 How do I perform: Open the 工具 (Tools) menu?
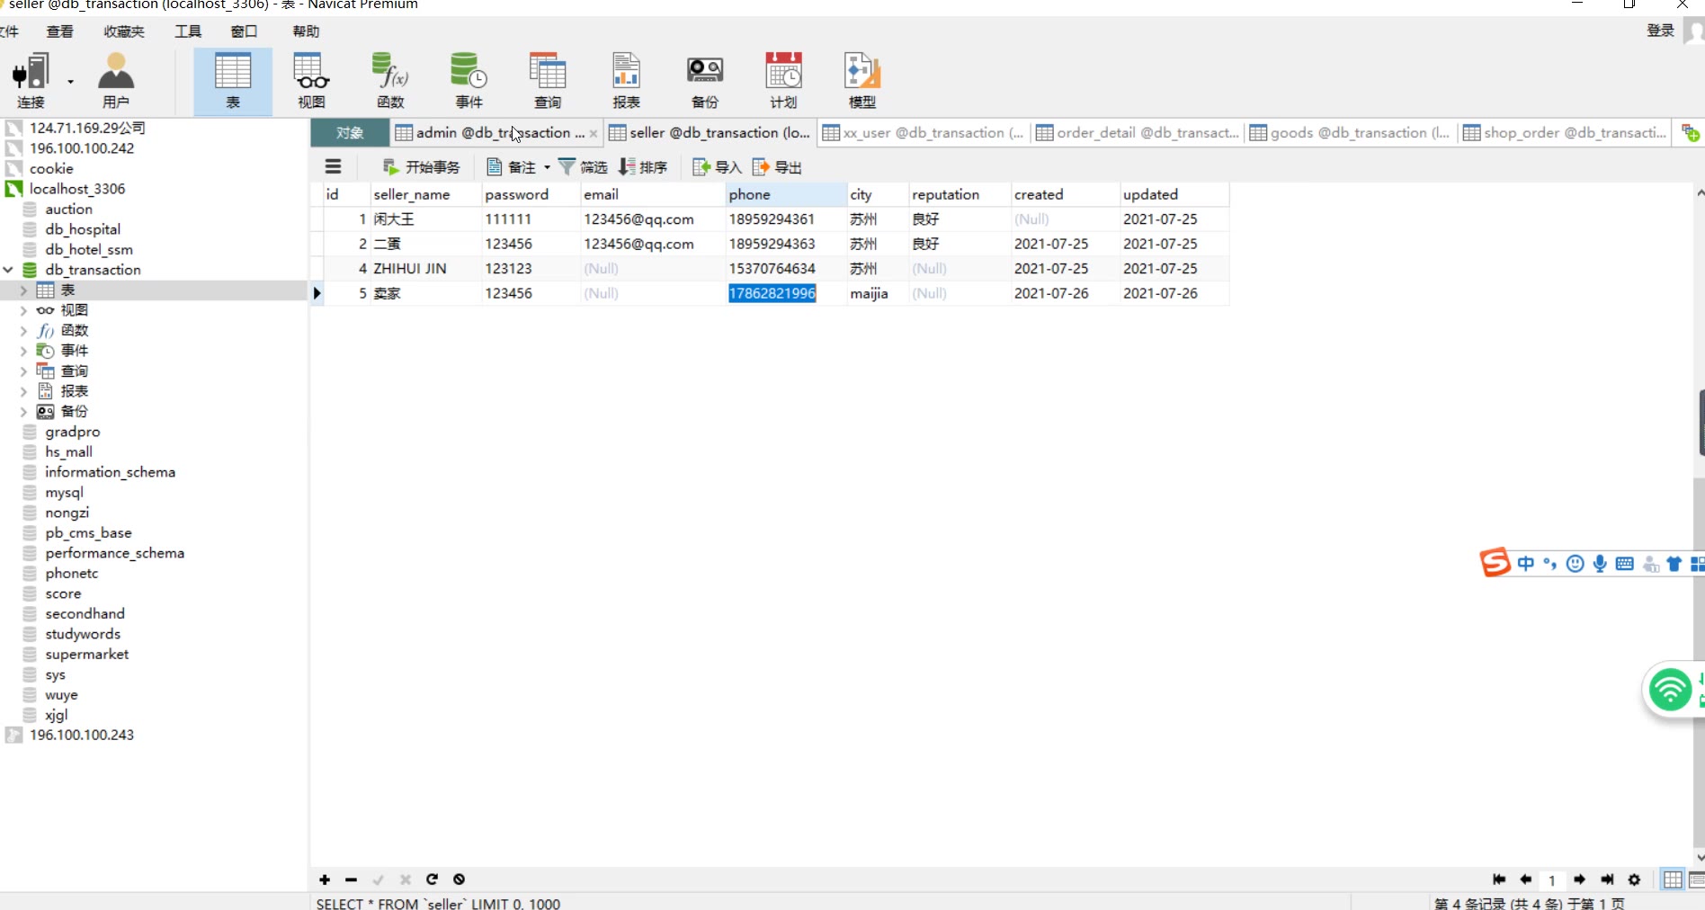pos(188,31)
